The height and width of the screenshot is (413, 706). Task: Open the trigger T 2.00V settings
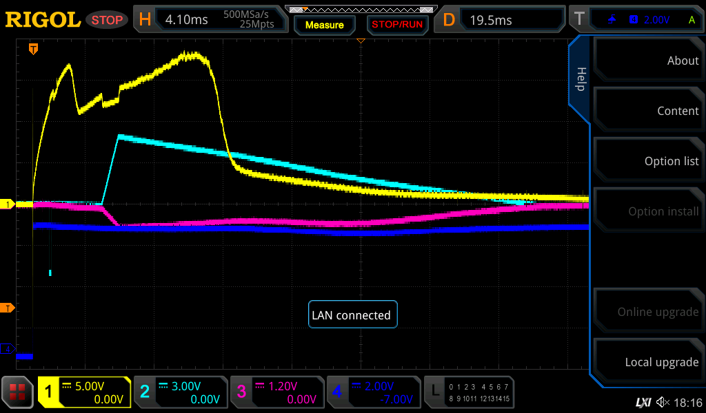coord(635,20)
